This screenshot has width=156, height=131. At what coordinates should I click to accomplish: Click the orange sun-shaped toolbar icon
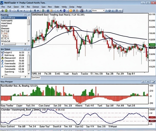[x=71, y=11]
